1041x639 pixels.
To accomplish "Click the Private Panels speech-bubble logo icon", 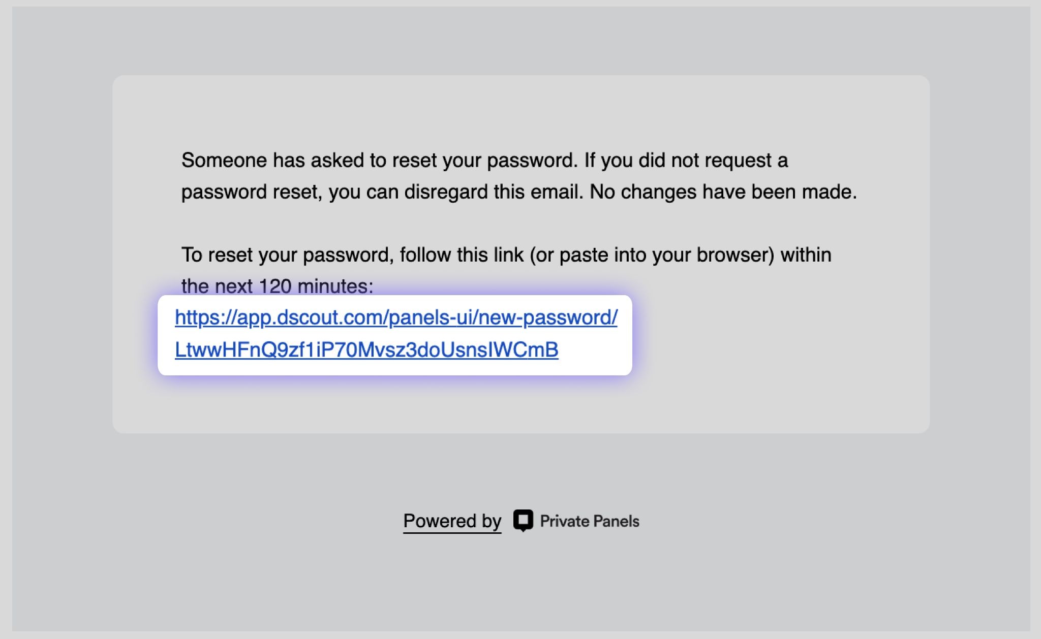I will coord(523,521).
